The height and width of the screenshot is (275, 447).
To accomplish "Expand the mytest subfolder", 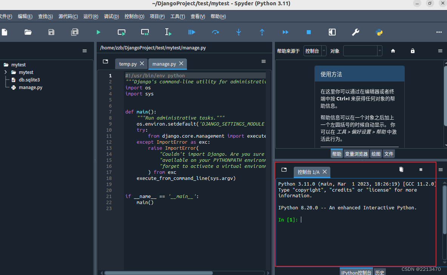I will pos(5,72).
